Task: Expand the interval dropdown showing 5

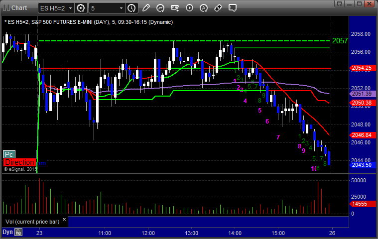Action: 121,8
